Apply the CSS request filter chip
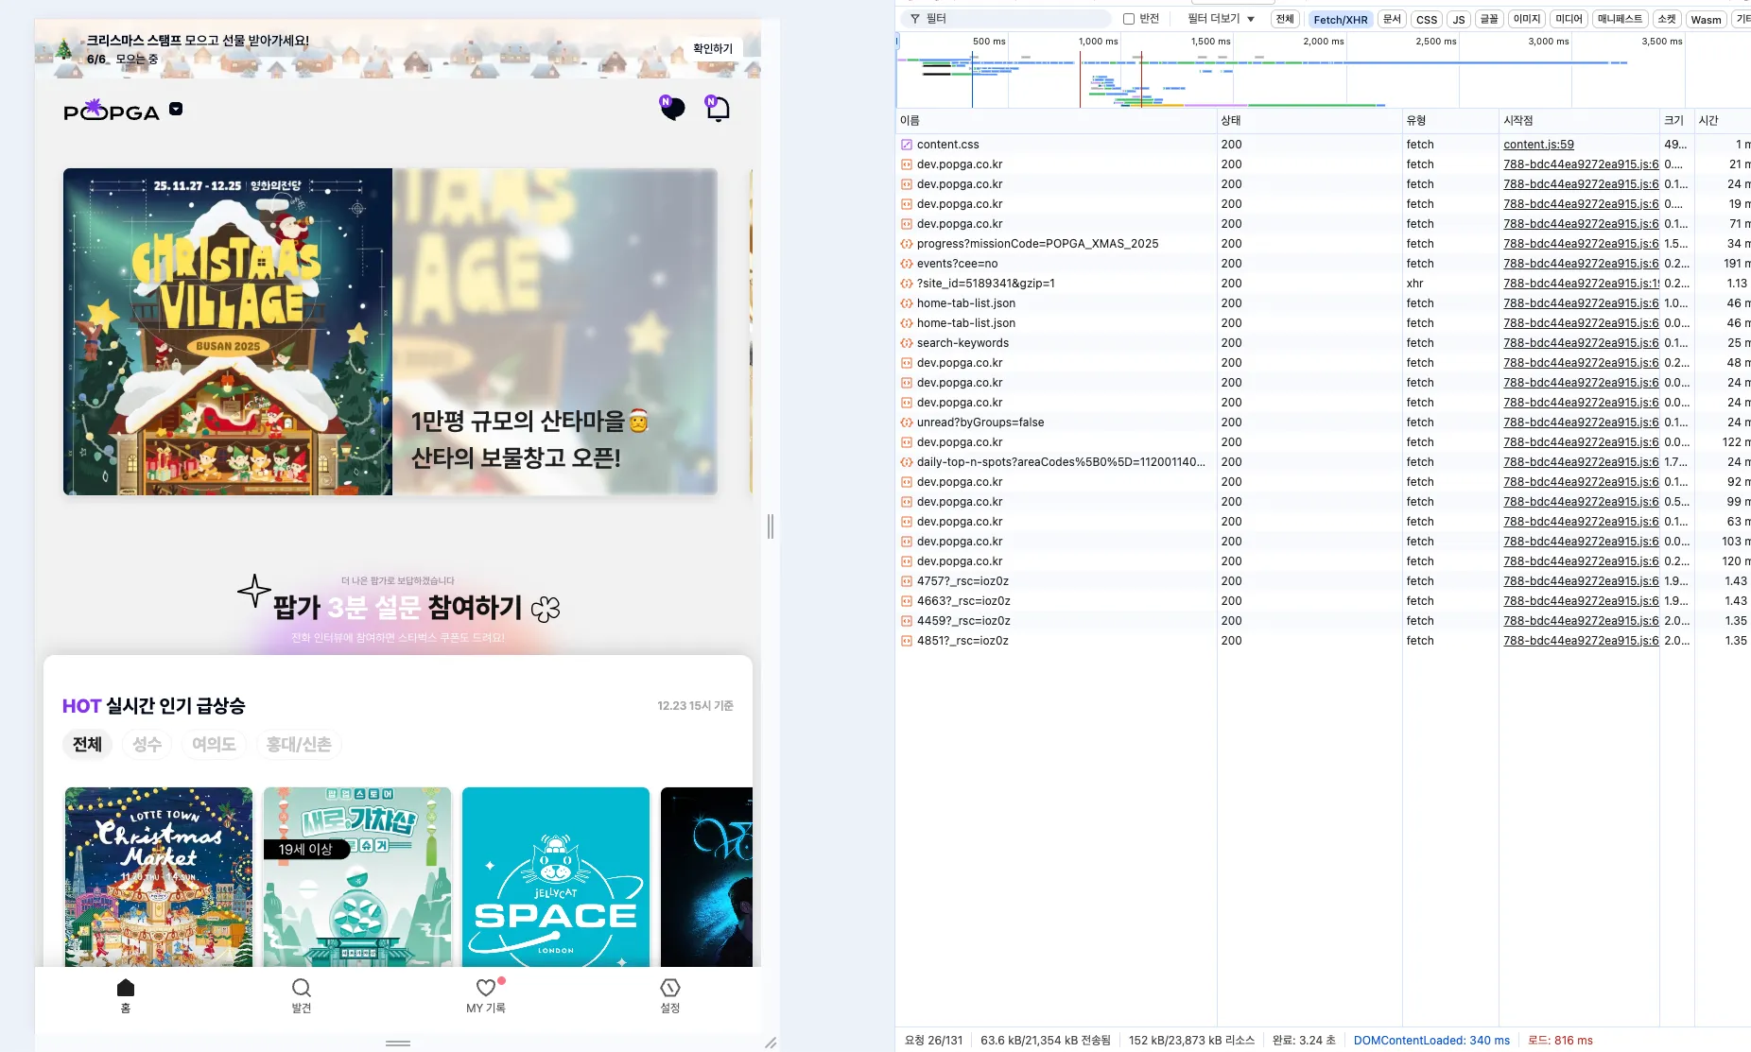 point(1427,19)
